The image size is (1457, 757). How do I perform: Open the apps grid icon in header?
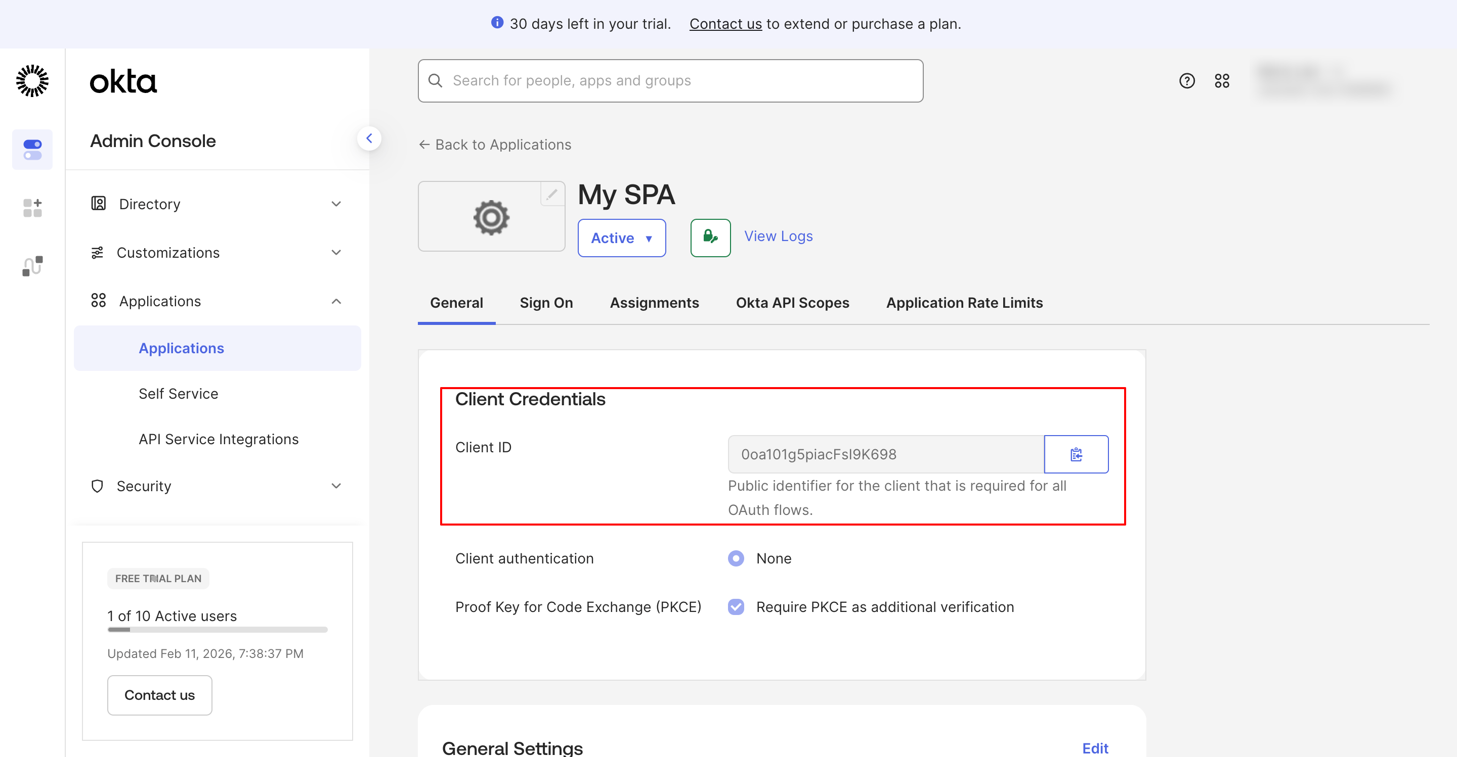pos(1222,81)
